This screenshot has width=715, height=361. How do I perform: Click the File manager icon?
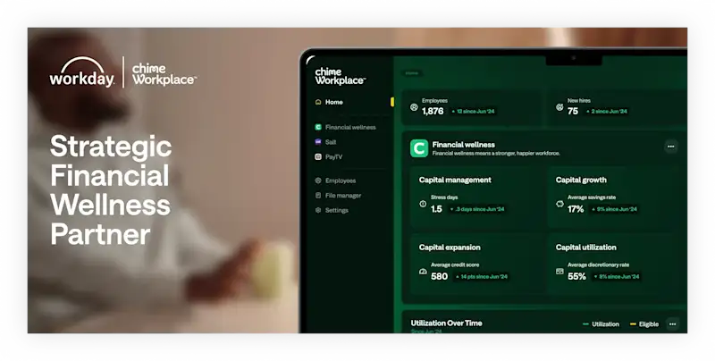click(x=318, y=196)
